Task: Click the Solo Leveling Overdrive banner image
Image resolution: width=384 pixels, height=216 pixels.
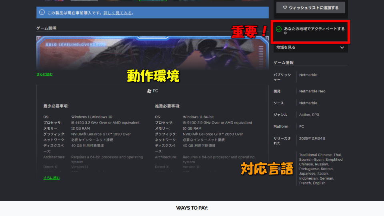Action: [x=152, y=53]
